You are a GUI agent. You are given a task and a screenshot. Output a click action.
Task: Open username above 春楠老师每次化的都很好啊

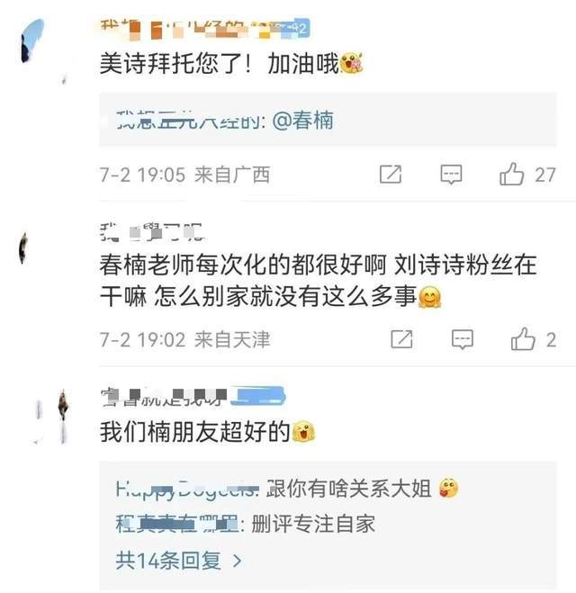click(152, 231)
